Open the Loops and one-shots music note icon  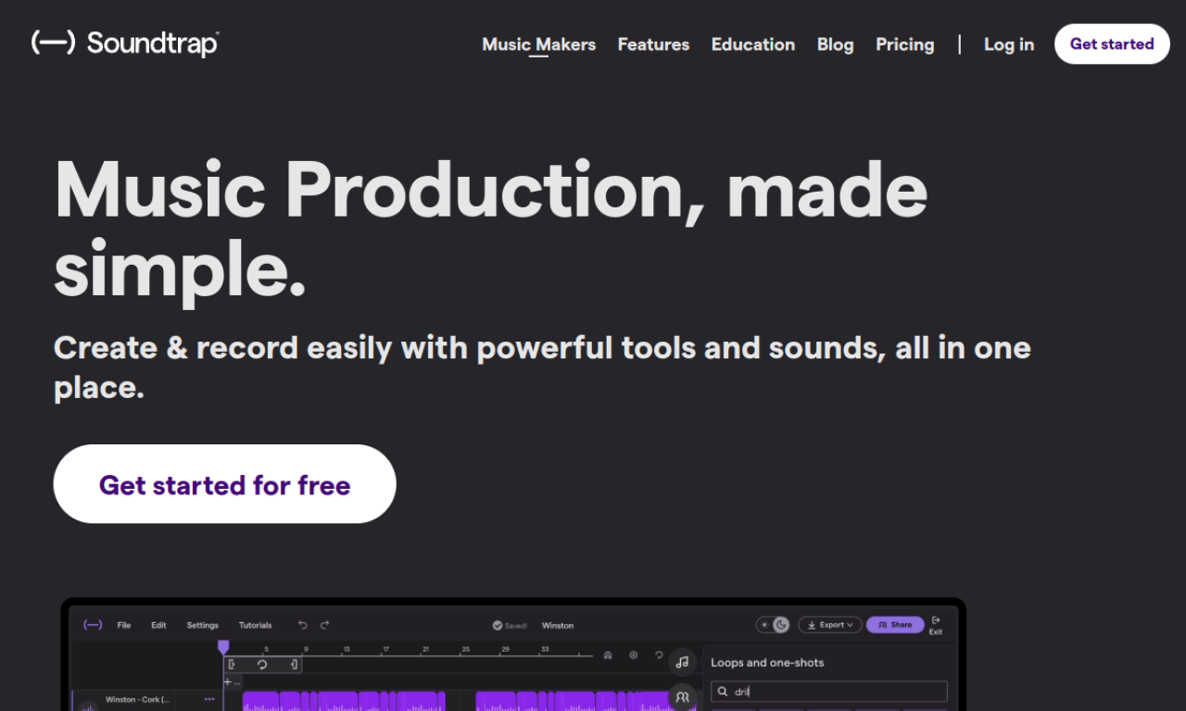click(x=683, y=661)
